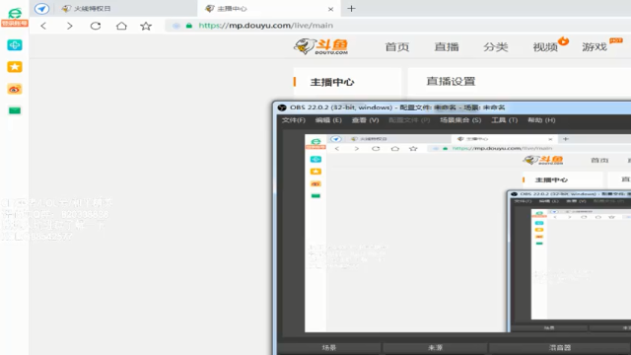Screen dimensions: 631x355
Task: Click the OBS logo in the title bar
Action: [282, 107]
